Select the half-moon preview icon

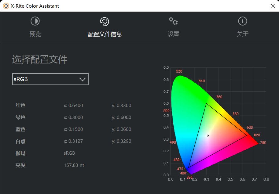coord(35,21)
